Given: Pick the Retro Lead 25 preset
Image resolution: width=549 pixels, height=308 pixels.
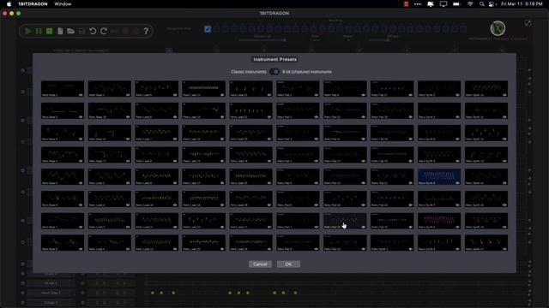Looking at the screenshot, I should [250, 177].
